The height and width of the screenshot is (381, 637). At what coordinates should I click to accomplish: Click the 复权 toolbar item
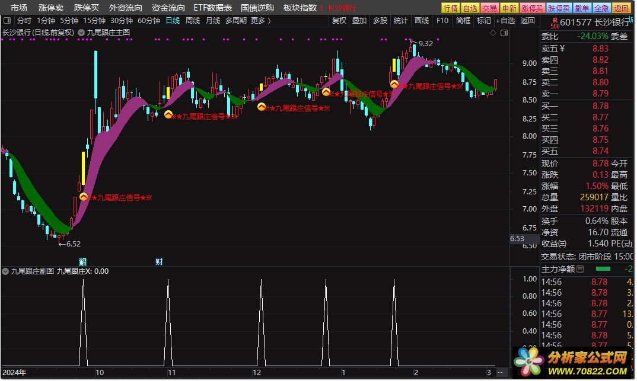339,20
